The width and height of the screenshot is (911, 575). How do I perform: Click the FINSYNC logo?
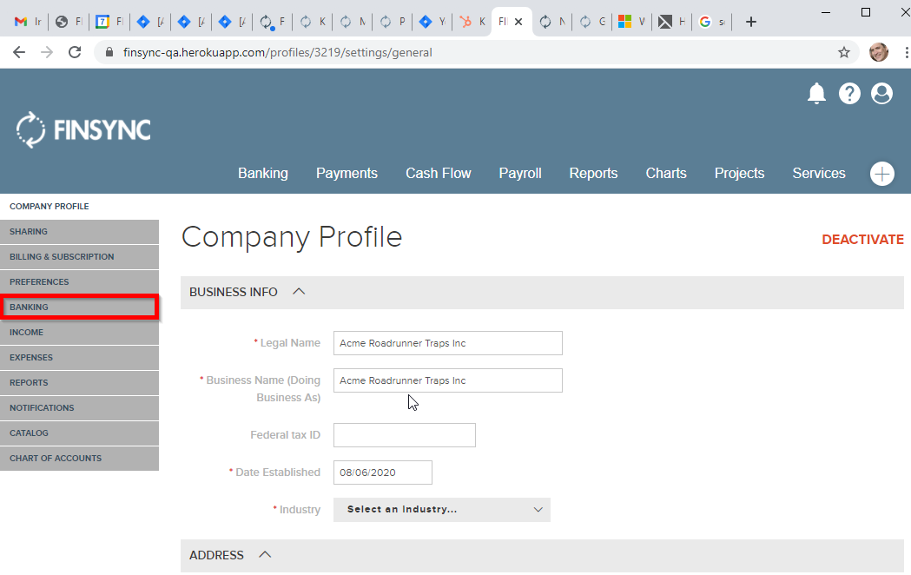(83, 130)
